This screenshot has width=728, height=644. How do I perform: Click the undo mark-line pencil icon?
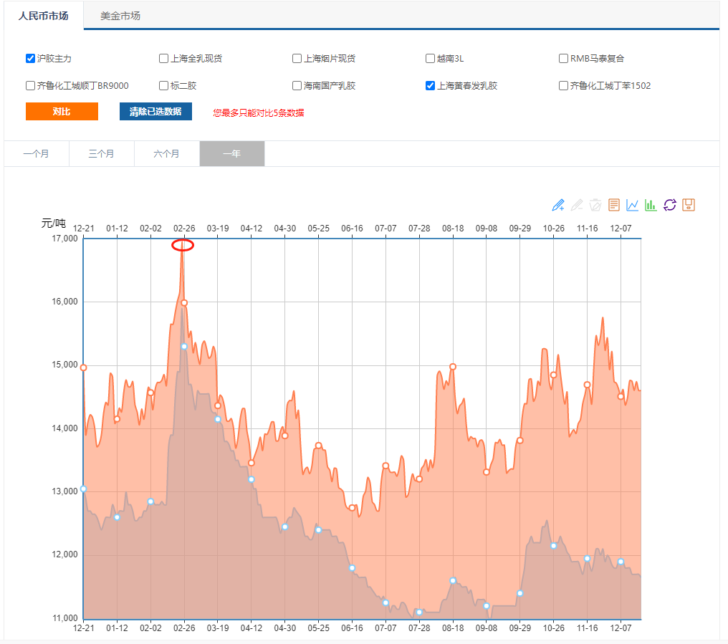point(577,205)
